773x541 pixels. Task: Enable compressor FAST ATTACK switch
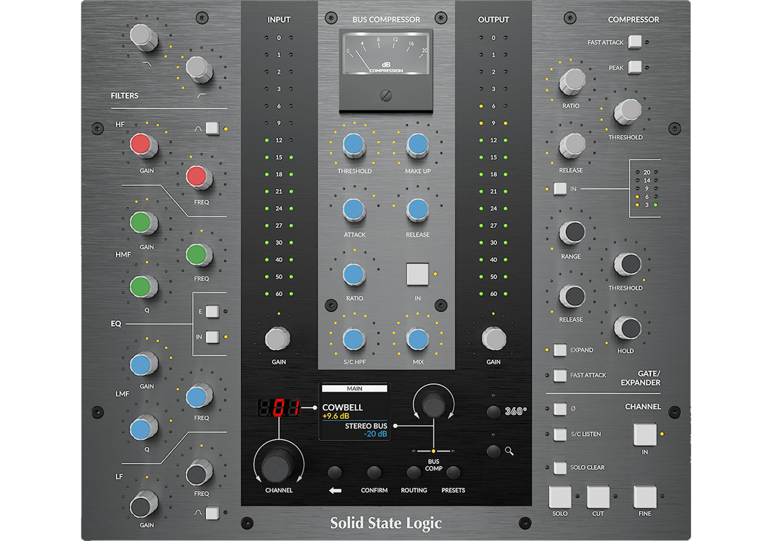[635, 42]
